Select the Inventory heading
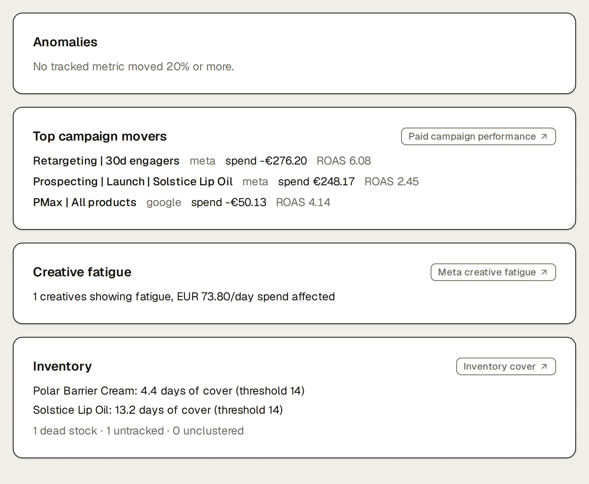 (x=62, y=366)
